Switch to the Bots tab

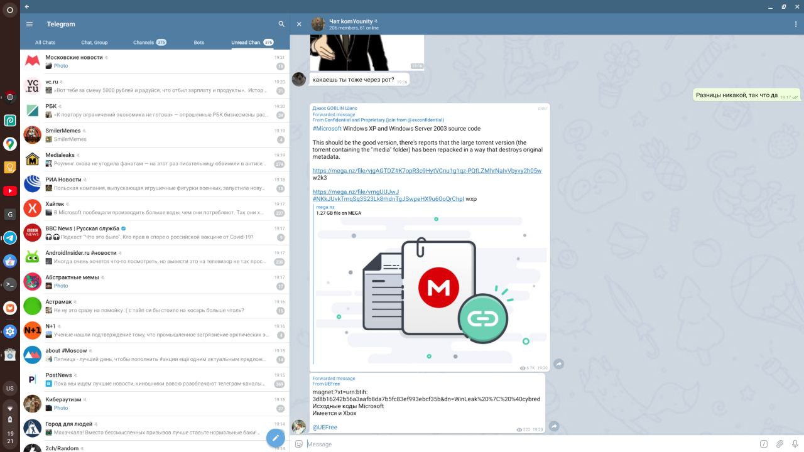click(199, 43)
